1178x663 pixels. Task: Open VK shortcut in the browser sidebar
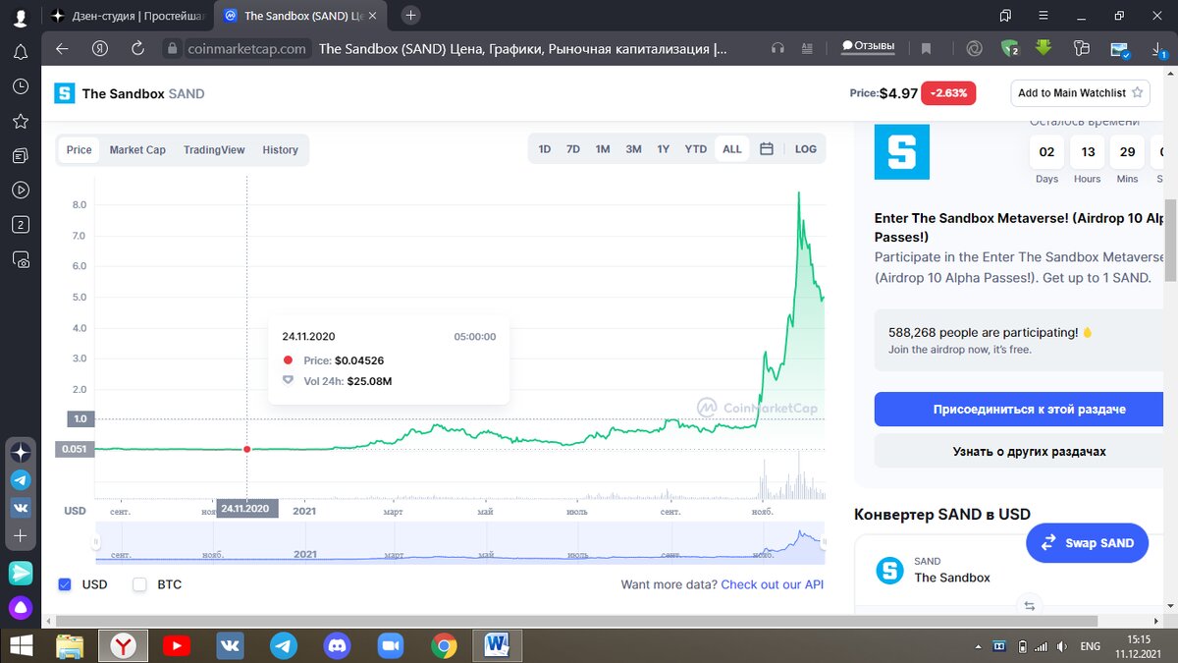click(21, 508)
